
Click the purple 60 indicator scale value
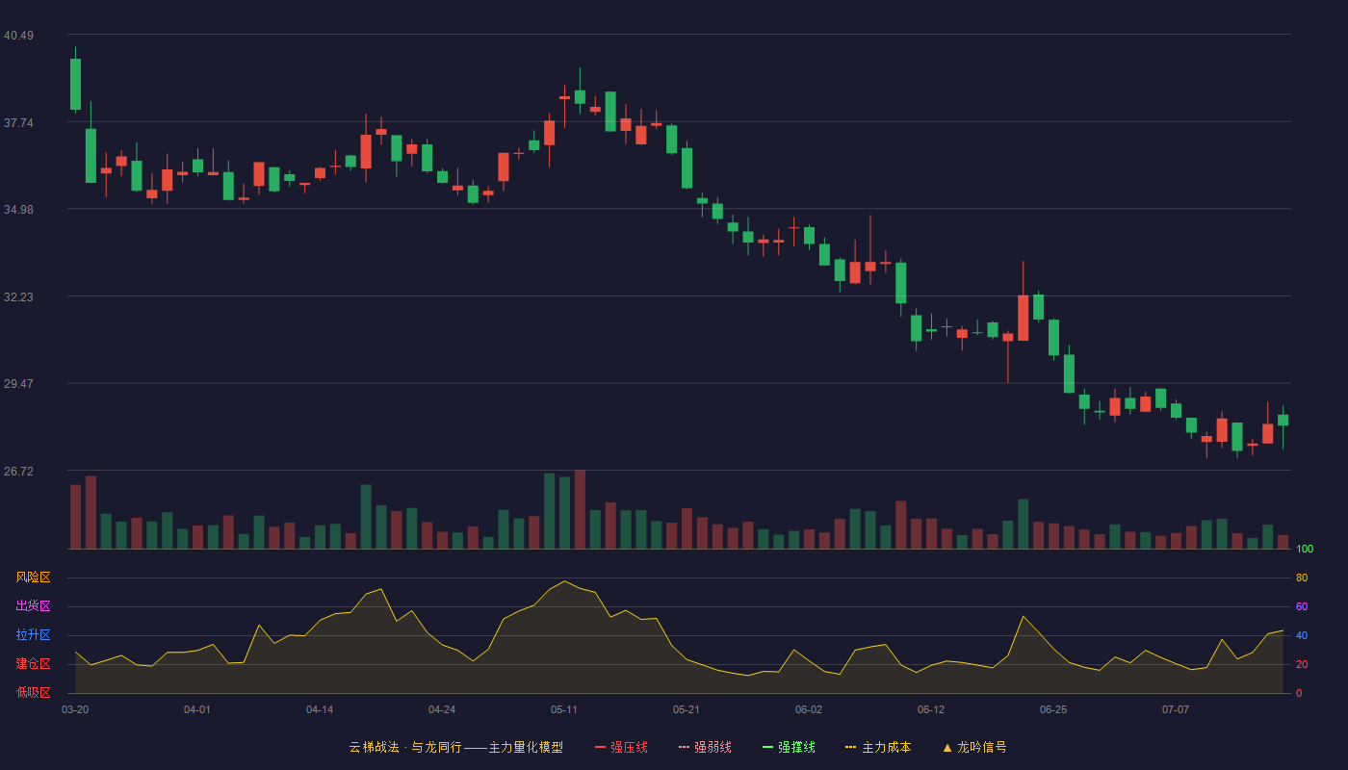(1302, 606)
